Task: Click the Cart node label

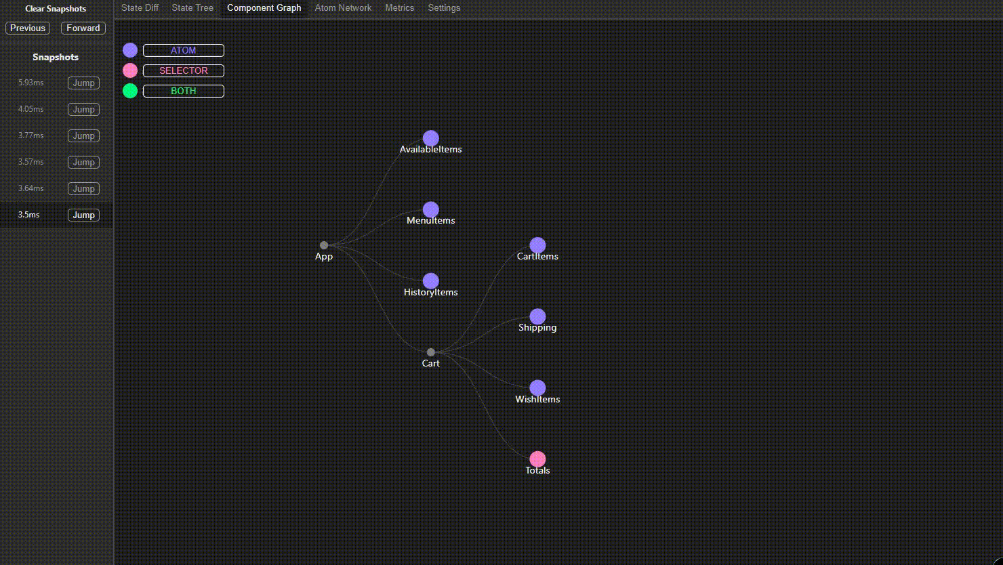Action: click(431, 364)
